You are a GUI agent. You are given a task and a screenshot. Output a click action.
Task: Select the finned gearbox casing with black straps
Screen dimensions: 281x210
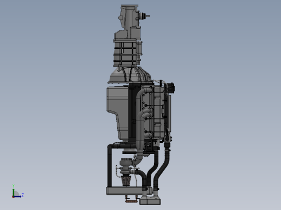125,52
